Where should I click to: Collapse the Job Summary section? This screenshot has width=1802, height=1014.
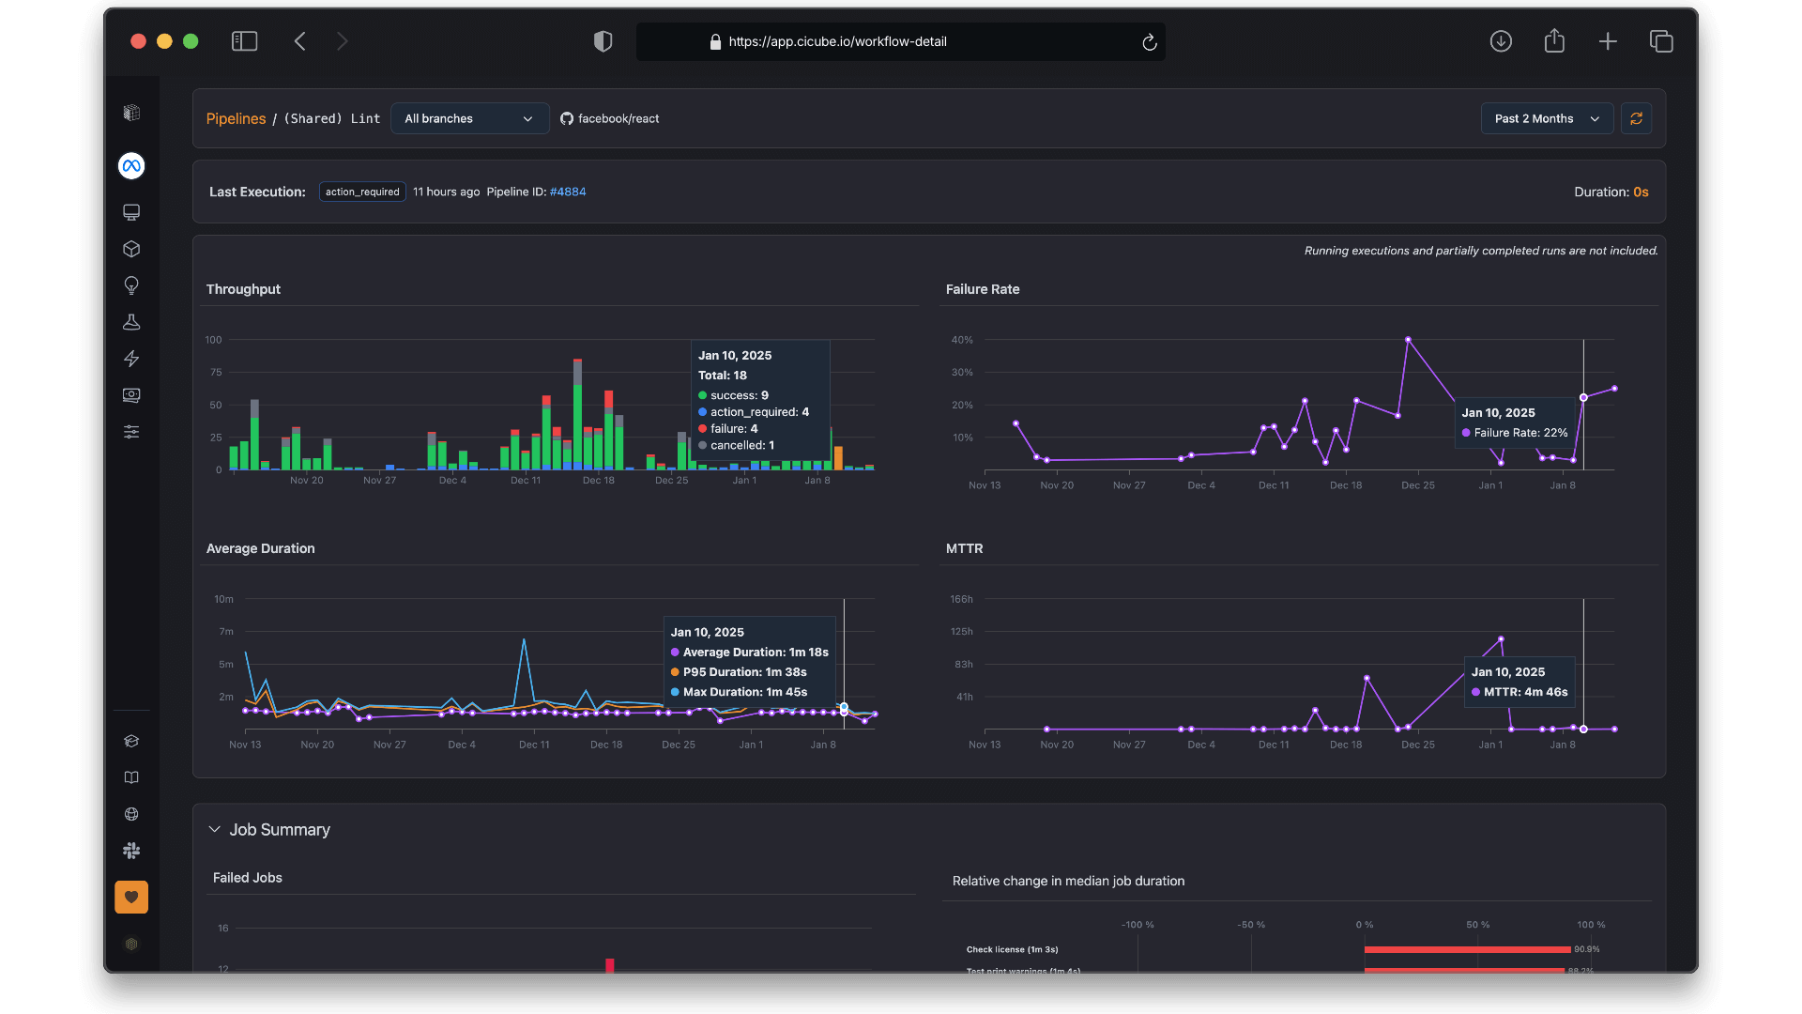point(214,829)
